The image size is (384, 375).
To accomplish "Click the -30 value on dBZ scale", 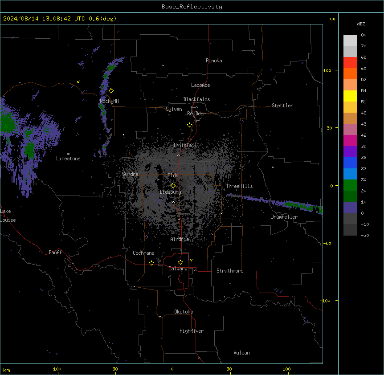I will pos(365,235).
